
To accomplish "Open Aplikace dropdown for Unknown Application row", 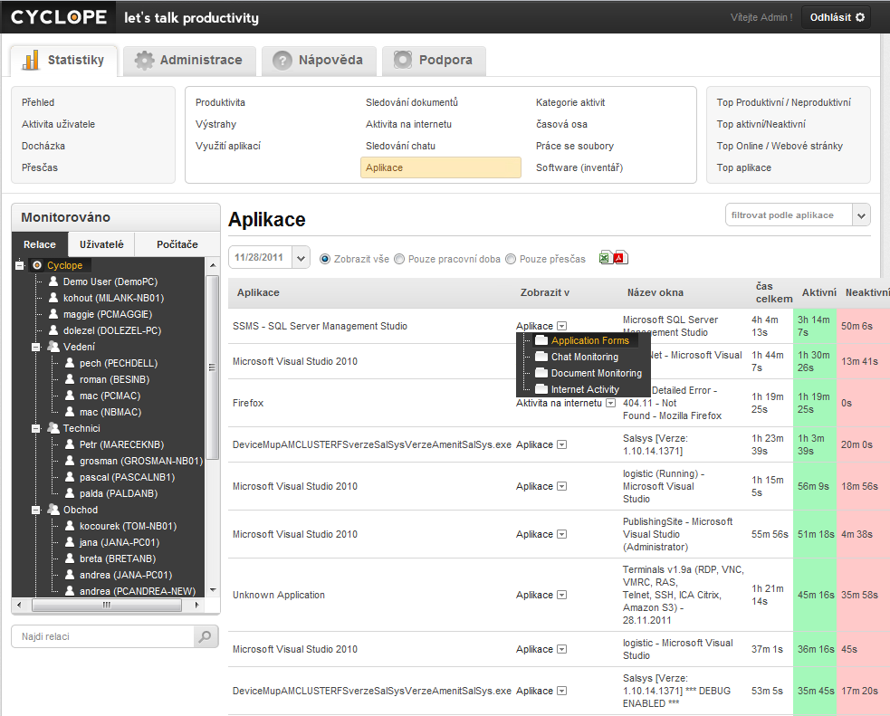I will 562,595.
